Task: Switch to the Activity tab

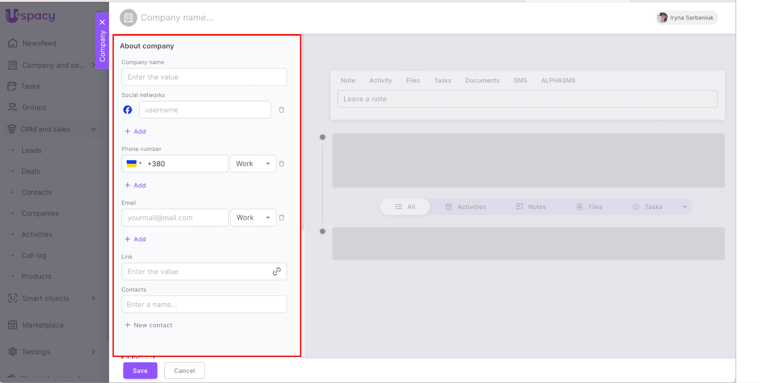Action: [380, 81]
